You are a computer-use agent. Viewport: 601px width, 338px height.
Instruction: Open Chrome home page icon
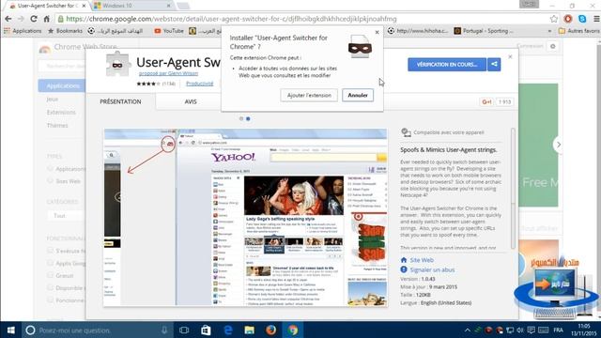coord(46,19)
